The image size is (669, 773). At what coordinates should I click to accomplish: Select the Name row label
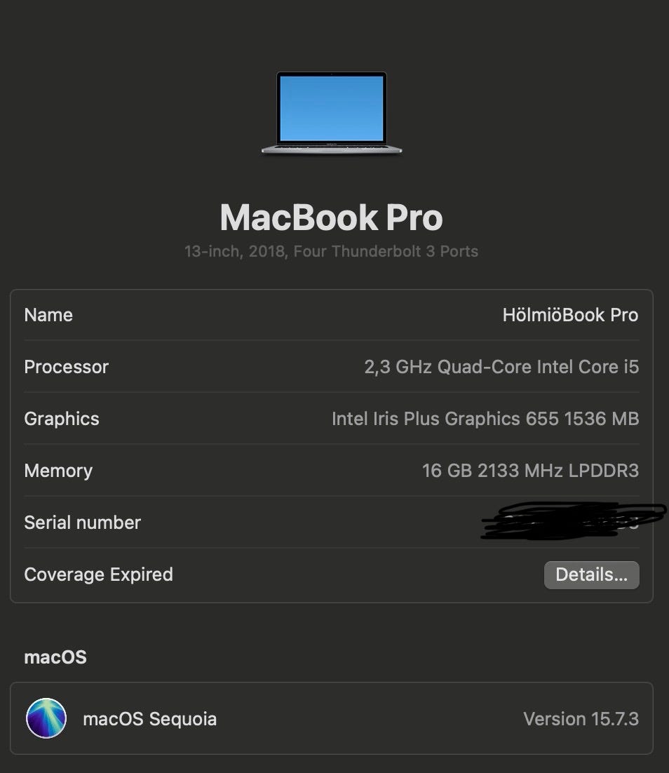(x=48, y=315)
